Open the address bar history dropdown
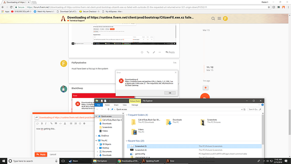Viewport: 291px width, 164px height. [x=242, y=109]
